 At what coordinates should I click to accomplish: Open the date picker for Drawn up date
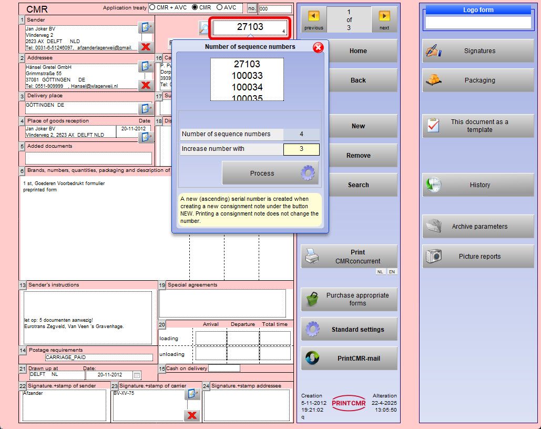pyautogui.click(x=137, y=375)
